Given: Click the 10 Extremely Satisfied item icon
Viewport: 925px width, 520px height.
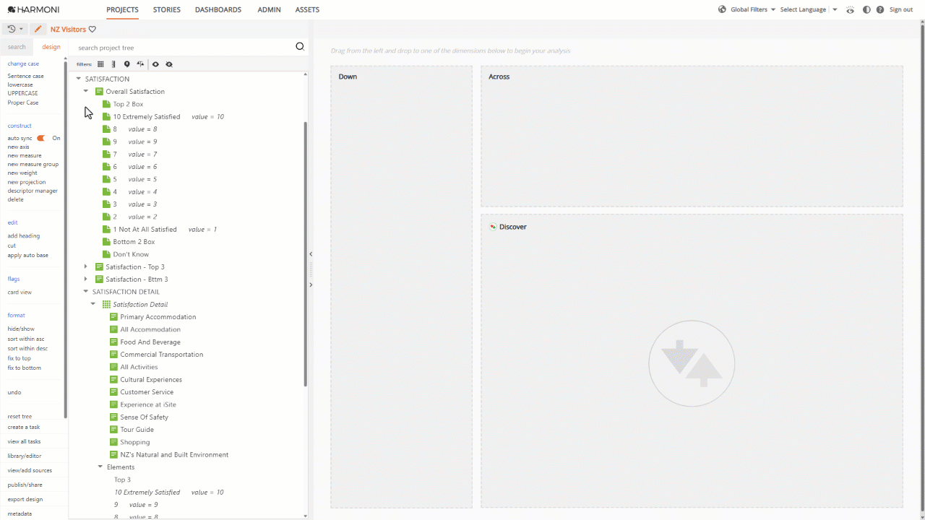Looking at the screenshot, I should [x=106, y=116].
